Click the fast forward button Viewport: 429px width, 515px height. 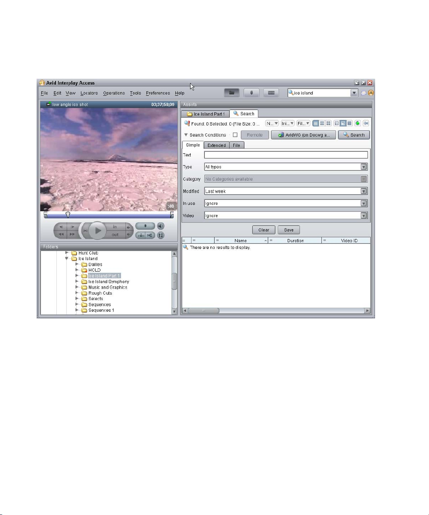(x=72, y=234)
